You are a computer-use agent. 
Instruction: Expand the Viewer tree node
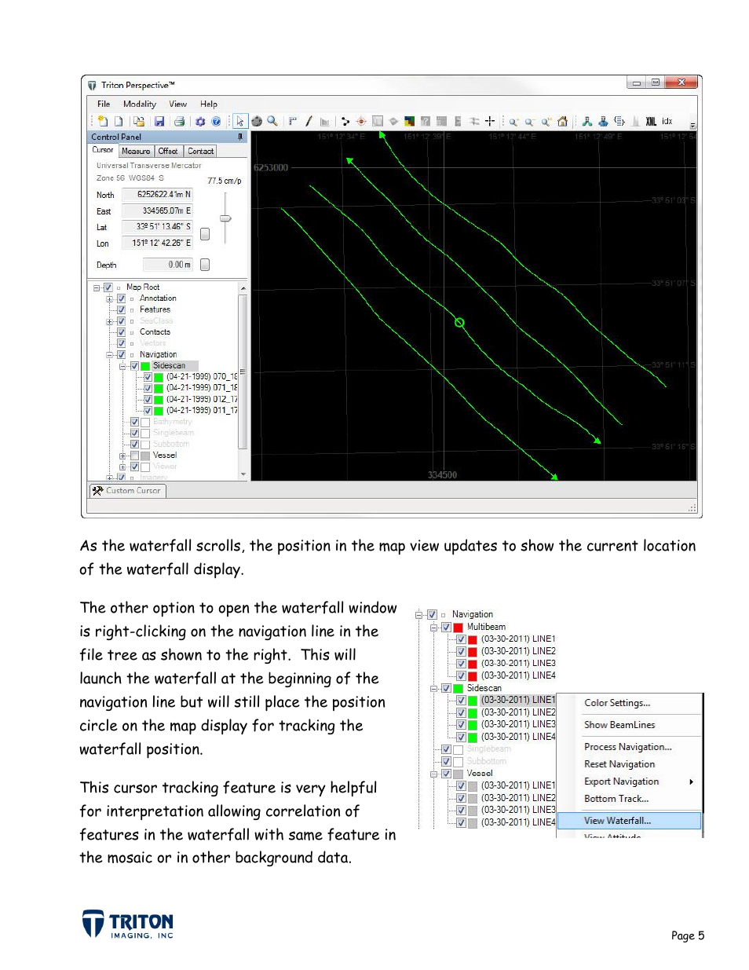123,467
